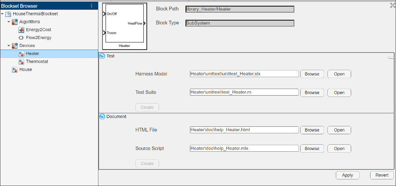The image size is (396, 186).
Task: Click the Thermostat subsystem icon
Action: 21,62
